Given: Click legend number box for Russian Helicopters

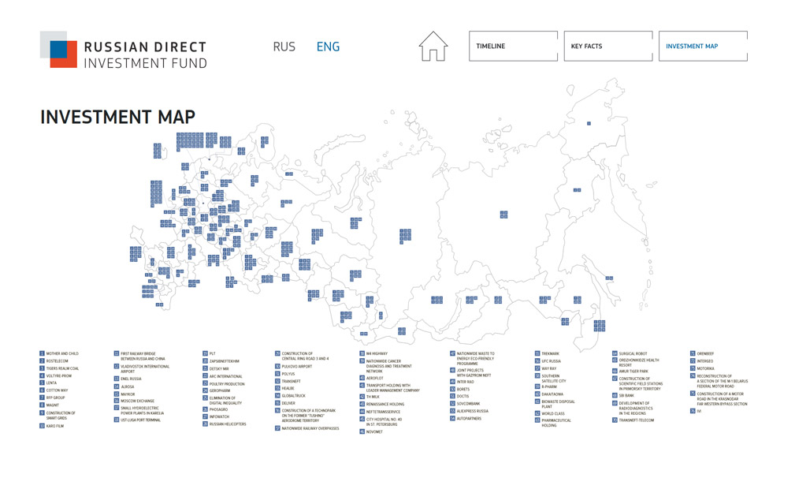Looking at the screenshot, I should pyautogui.click(x=206, y=424).
